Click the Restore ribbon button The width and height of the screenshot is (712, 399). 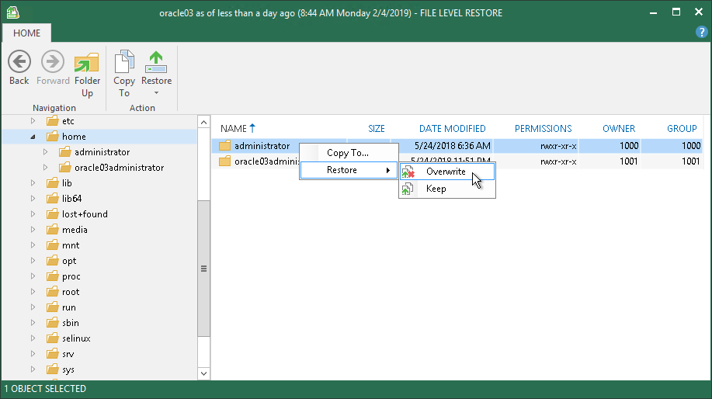pyautogui.click(x=156, y=68)
